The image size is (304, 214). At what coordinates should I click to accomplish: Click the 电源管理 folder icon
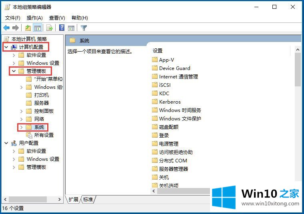(x=155, y=144)
